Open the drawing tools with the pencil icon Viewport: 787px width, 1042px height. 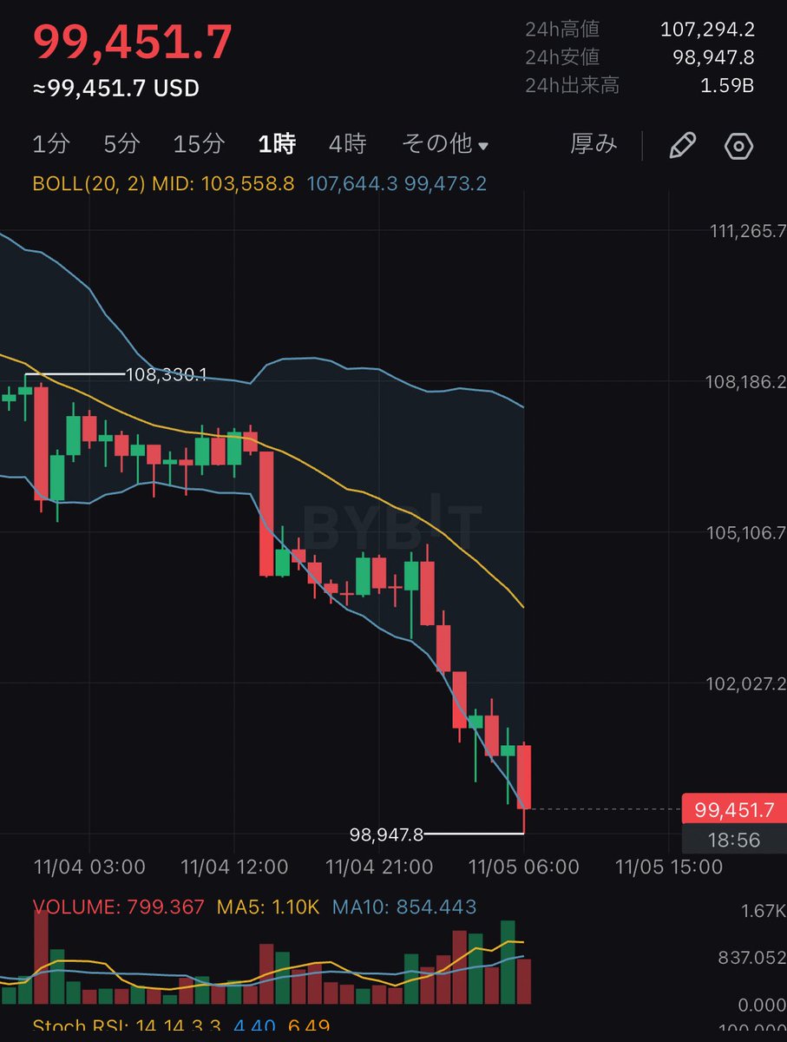click(x=683, y=145)
